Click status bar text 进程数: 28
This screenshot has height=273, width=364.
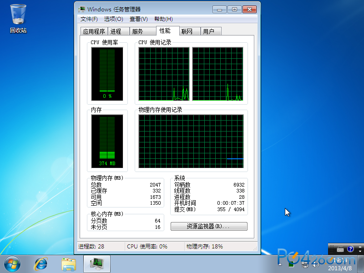(x=91, y=247)
